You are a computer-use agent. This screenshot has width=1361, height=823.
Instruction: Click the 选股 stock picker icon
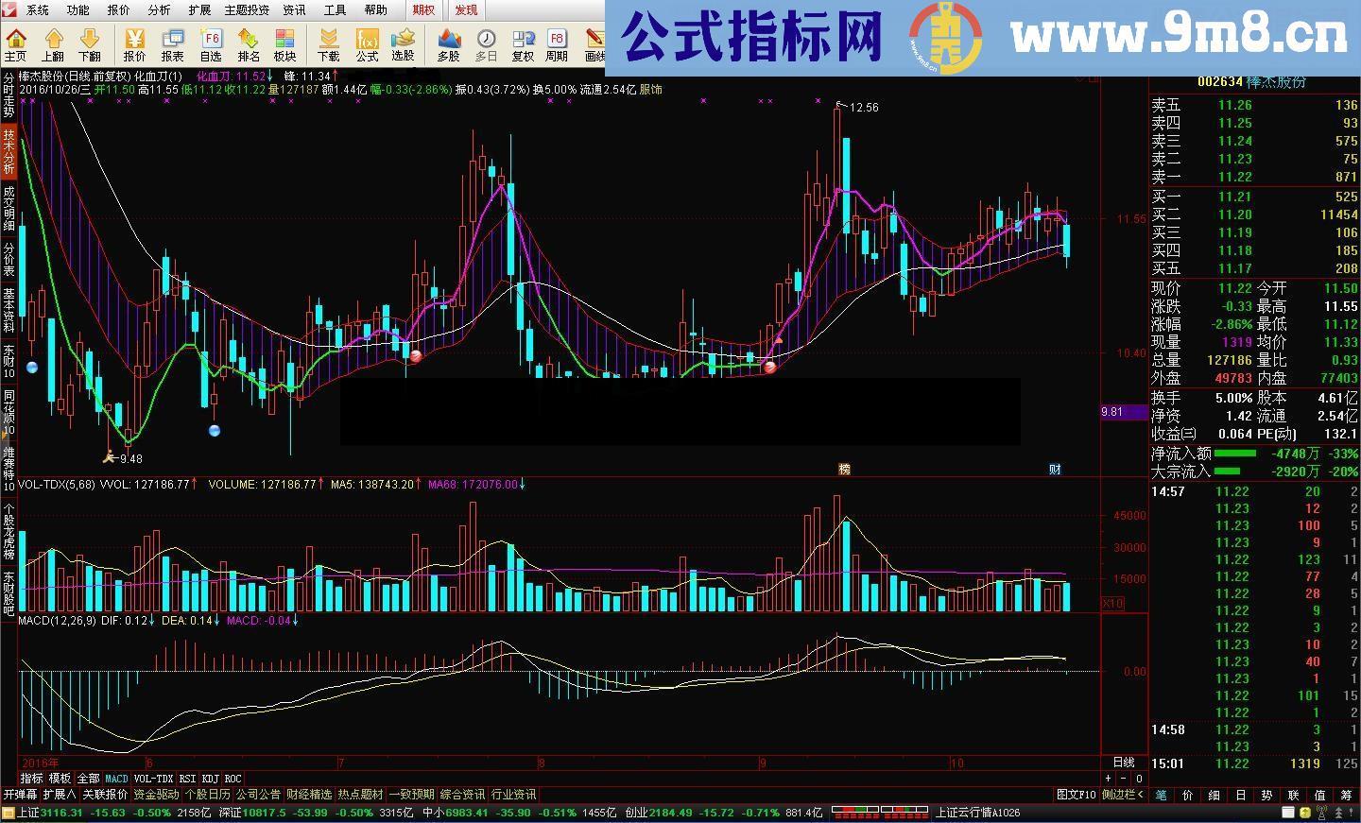coord(404,44)
